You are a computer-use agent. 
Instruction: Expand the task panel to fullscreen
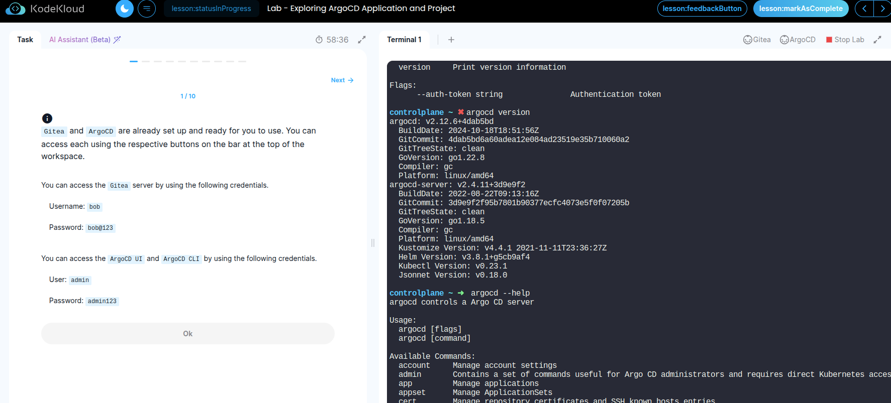[362, 40]
